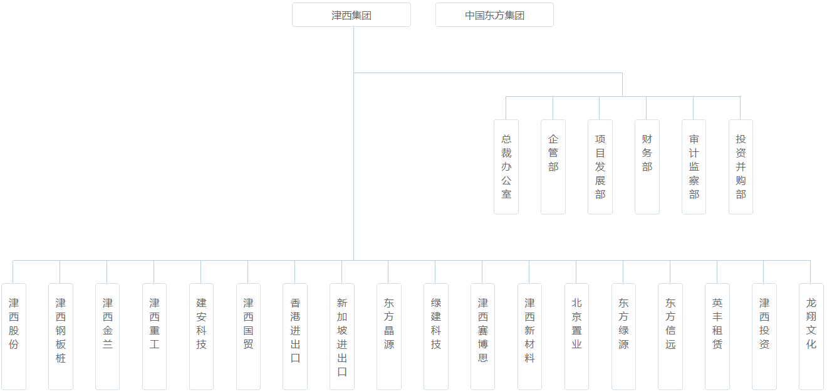Select the 龙翔文化 subsidiary box
The width and height of the screenshot is (827, 392).
(x=811, y=336)
